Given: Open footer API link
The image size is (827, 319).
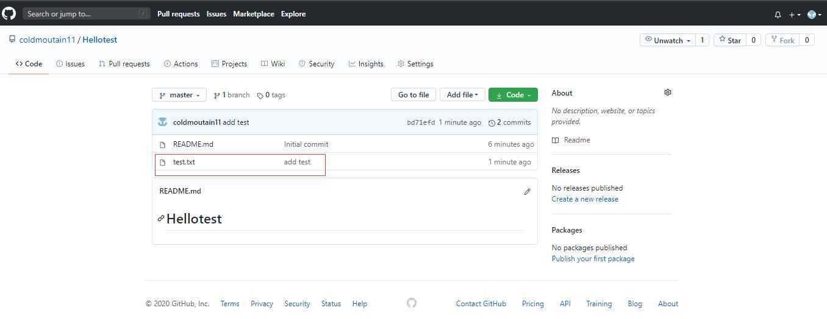Looking at the screenshot, I should click(x=565, y=304).
